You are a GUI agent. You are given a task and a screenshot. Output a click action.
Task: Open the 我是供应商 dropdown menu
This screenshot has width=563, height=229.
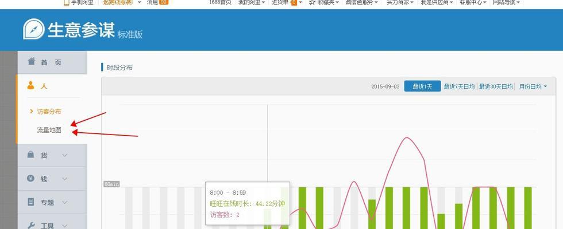[436, 2]
